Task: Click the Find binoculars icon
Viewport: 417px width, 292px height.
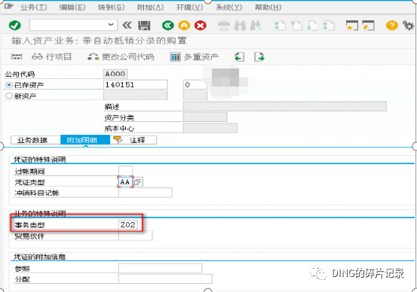Action: [x=240, y=26]
